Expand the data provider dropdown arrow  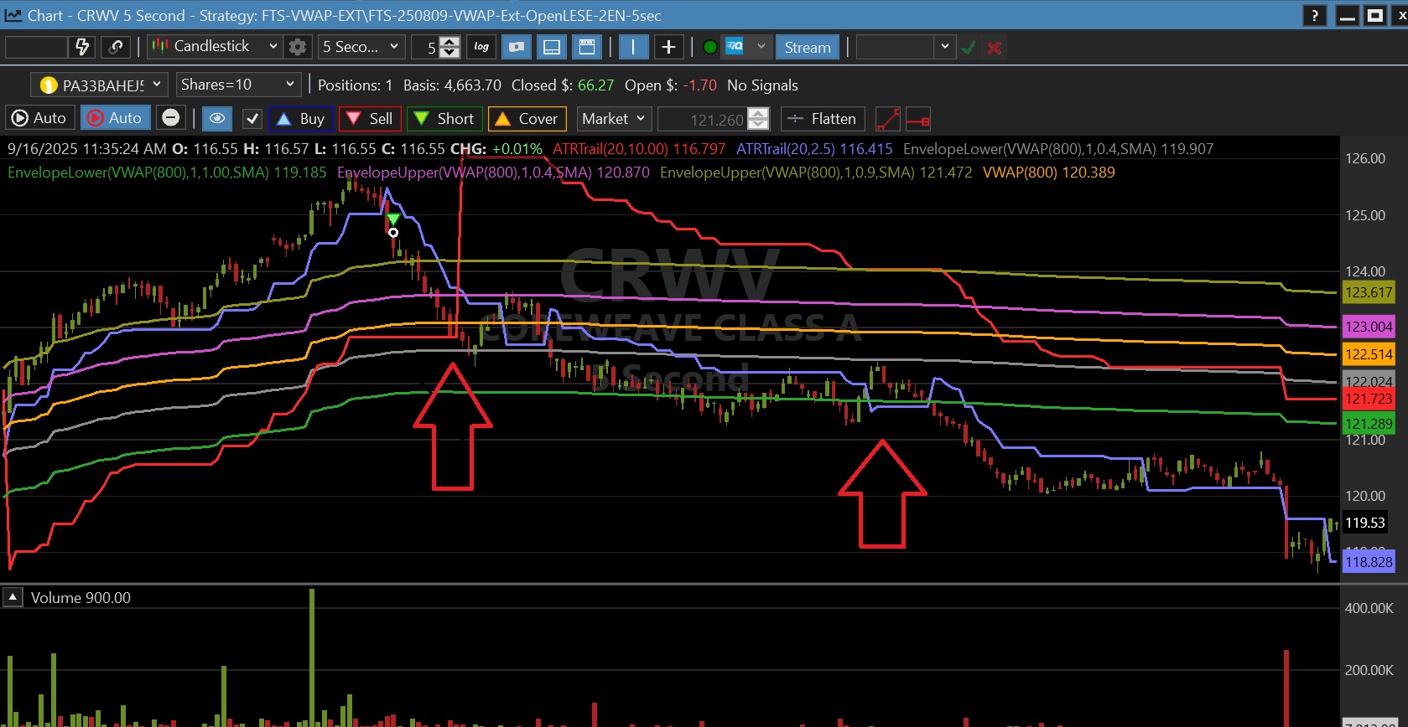click(761, 47)
